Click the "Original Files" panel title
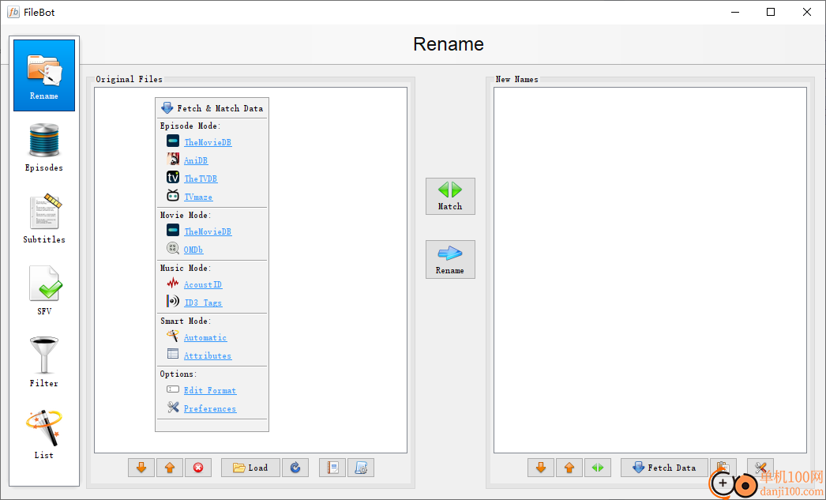Image resolution: width=826 pixels, height=500 pixels. [x=129, y=79]
